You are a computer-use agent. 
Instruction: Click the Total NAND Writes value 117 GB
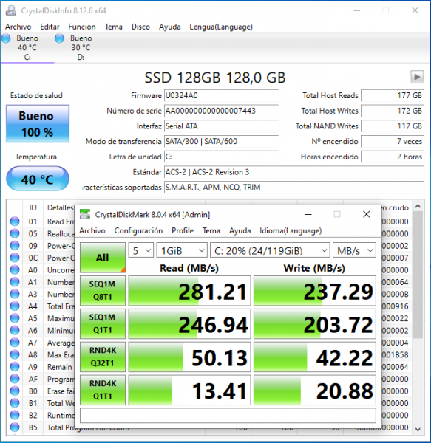pyautogui.click(x=393, y=126)
